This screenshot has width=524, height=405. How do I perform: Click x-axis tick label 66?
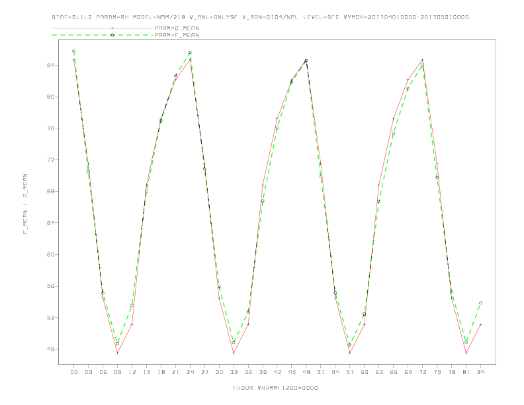coord(394,372)
